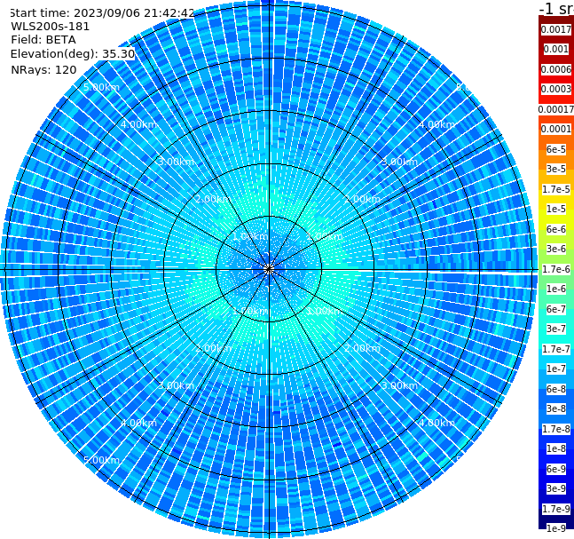Click the '1e-7' colorbar label

point(556,369)
